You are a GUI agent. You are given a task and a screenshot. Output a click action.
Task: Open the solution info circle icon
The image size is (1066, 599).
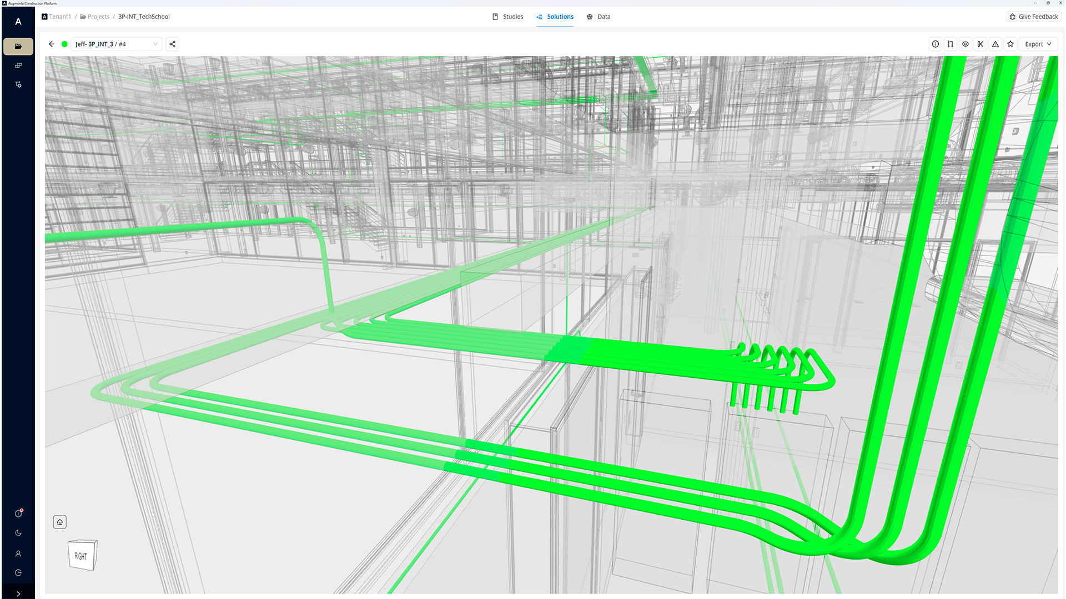point(936,44)
